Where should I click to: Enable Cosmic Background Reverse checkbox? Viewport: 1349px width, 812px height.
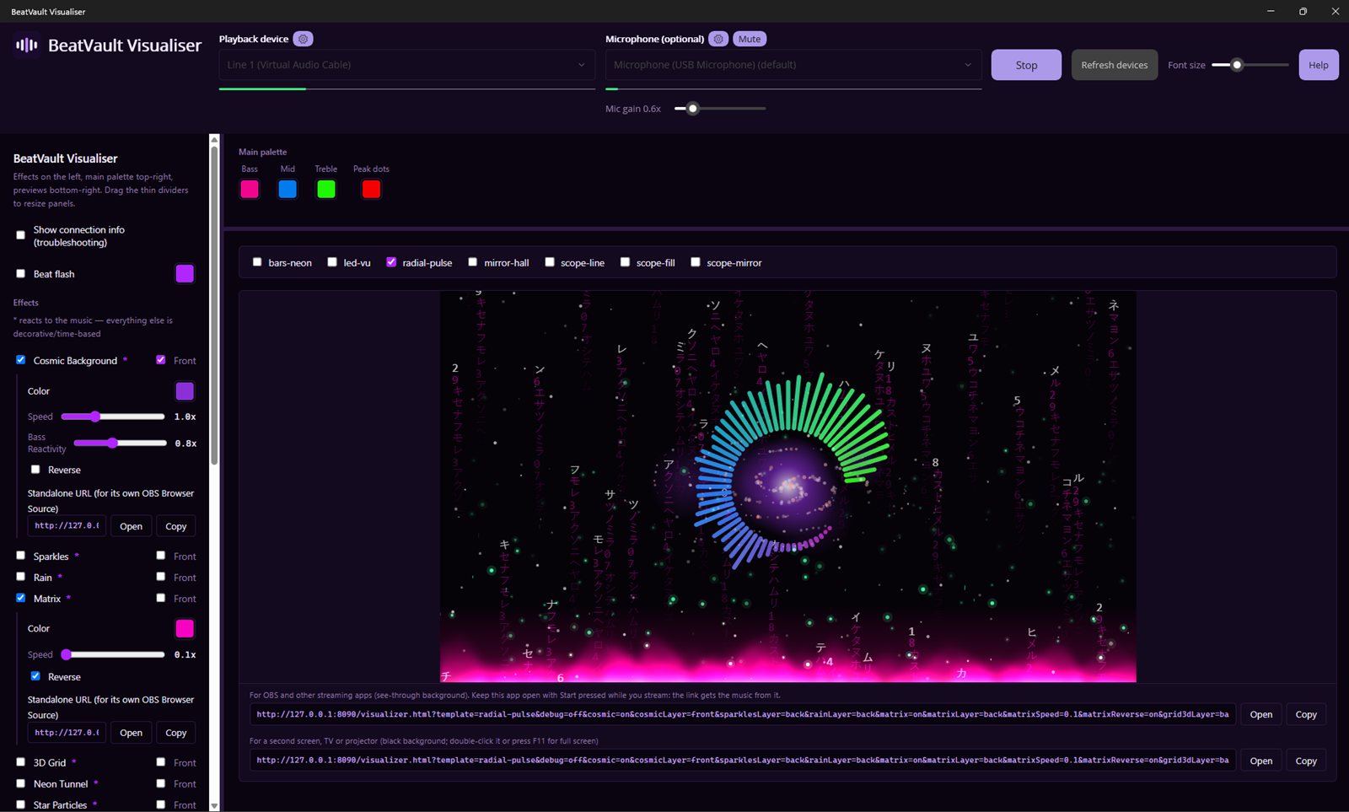(35, 470)
